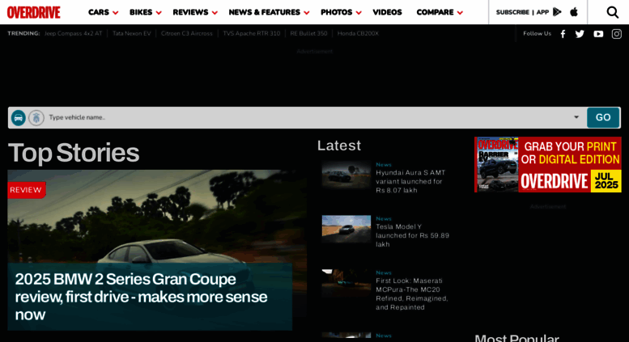Viewport: 629px width, 342px height.
Task: Open trending Jeep Compass 4x2 AT
Action: click(73, 34)
